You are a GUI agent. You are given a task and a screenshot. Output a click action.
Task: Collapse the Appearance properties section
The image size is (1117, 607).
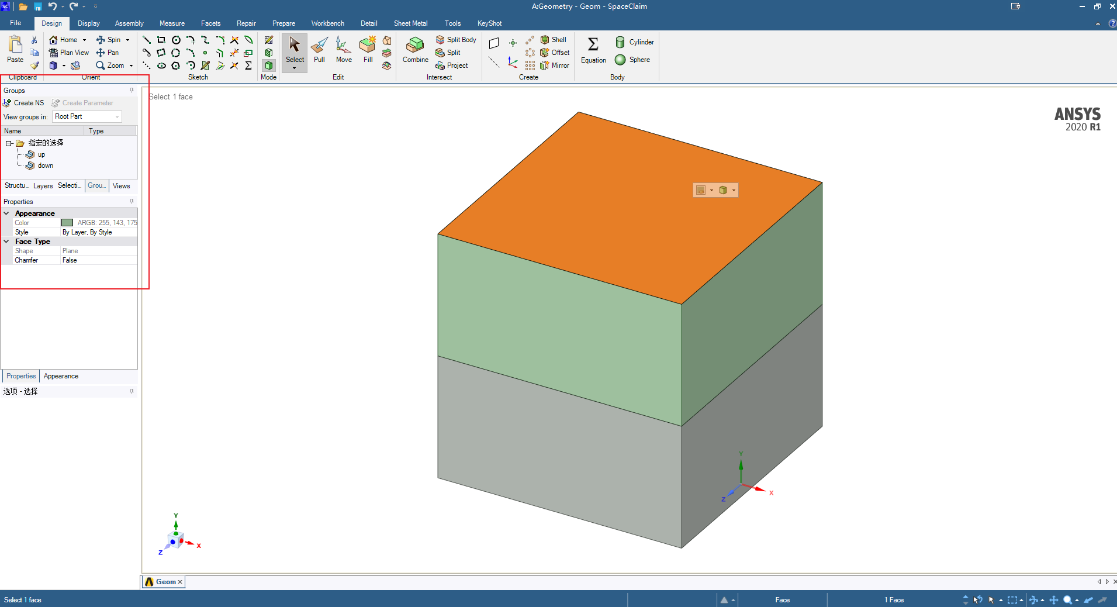click(6, 213)
